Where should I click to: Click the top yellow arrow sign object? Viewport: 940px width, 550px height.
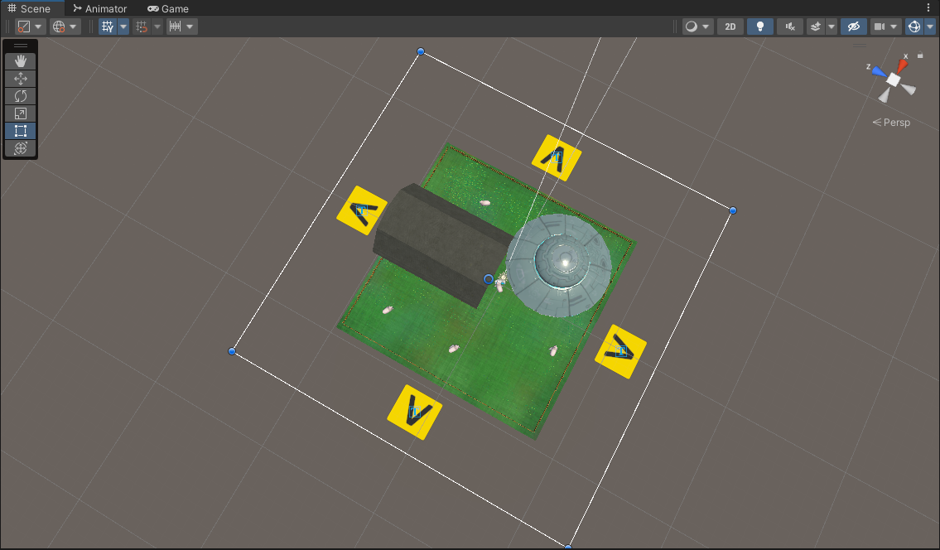point(556,157)
